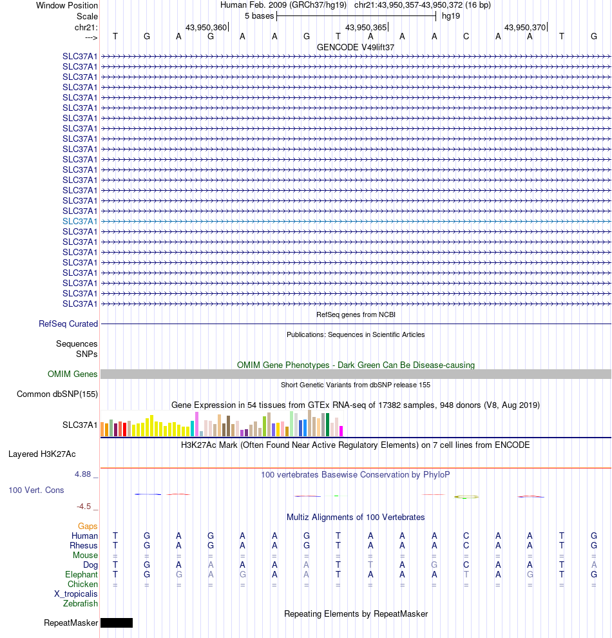Open the OMIM Gene Phenotypes track title
Image resolution: width=612 pixels, height=638 pixels.
pos(356,365)
